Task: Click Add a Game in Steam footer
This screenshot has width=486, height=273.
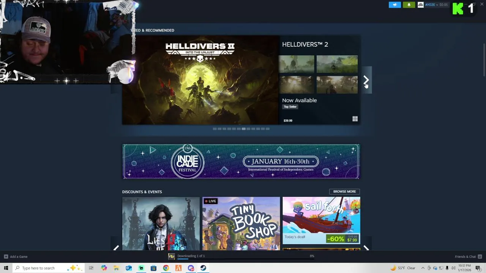Action: (x=16, y=257)
